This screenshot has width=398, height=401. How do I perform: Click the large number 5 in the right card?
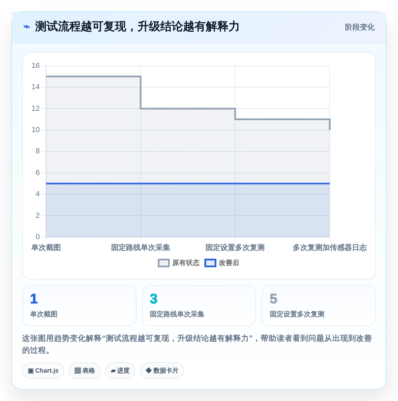[x=273, y=299]
